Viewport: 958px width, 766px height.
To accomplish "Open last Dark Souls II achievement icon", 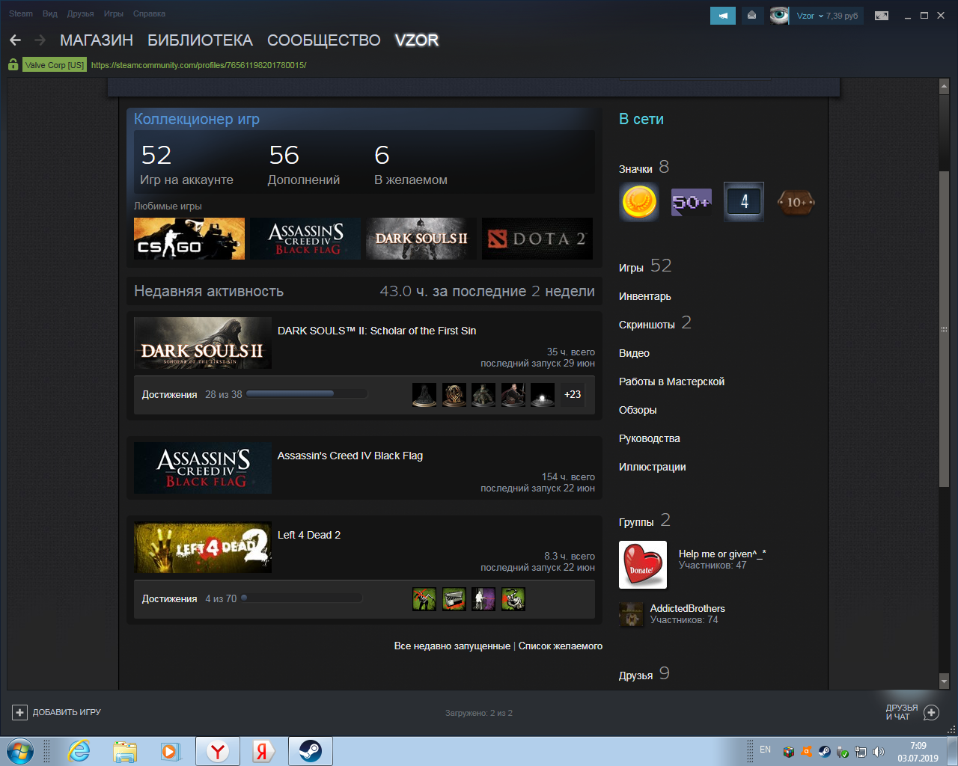I will [543, 395].
